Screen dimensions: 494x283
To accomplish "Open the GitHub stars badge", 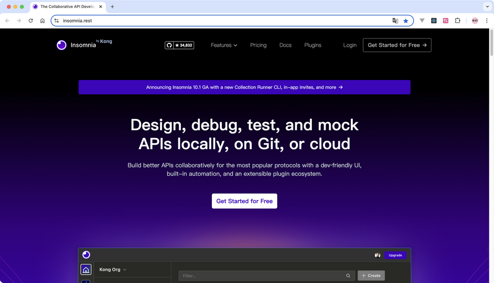I will [179, 45].
